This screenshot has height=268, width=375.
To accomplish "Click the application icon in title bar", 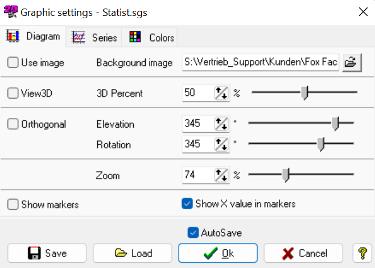I will (x=11, y=11).
